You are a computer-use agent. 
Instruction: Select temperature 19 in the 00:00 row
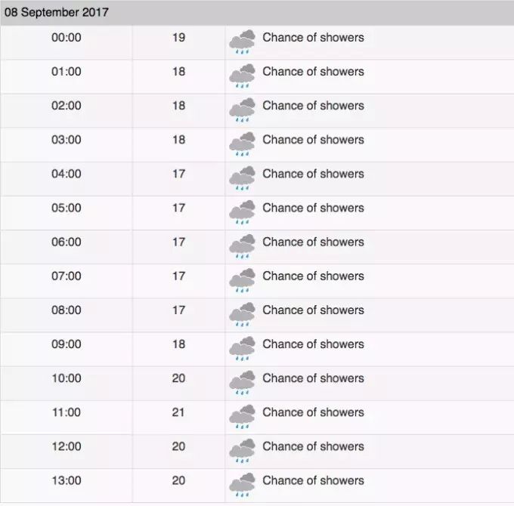(x=178, y=37)
